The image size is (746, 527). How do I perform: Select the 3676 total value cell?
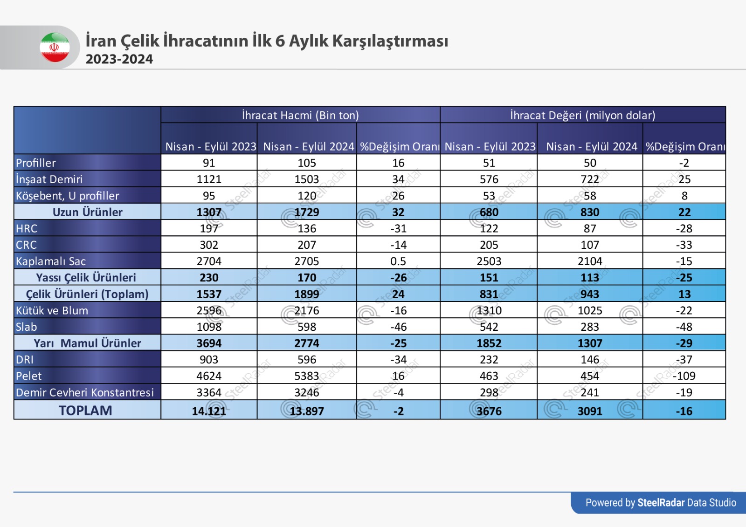tap(489, 411)
